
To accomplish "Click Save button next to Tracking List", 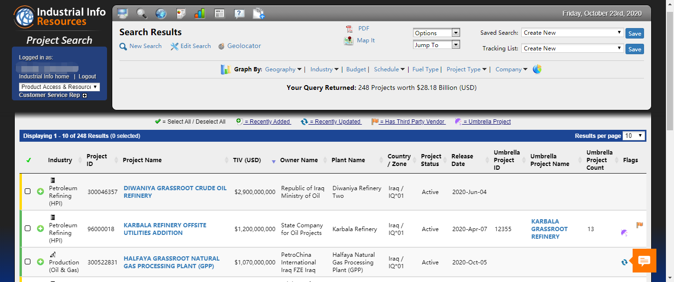I will point(635,49).
